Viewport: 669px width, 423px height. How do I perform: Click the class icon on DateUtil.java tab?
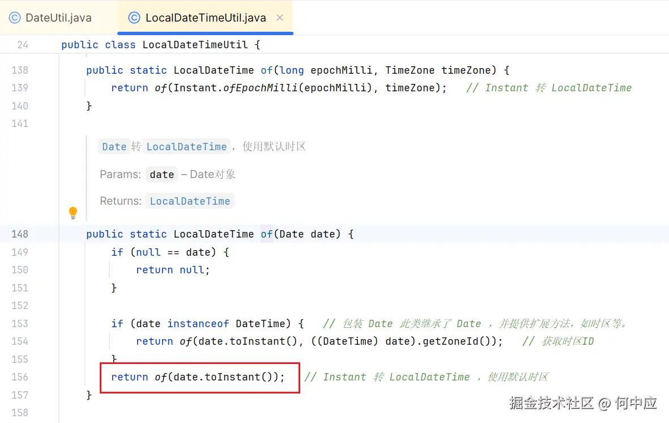[15, 18]
